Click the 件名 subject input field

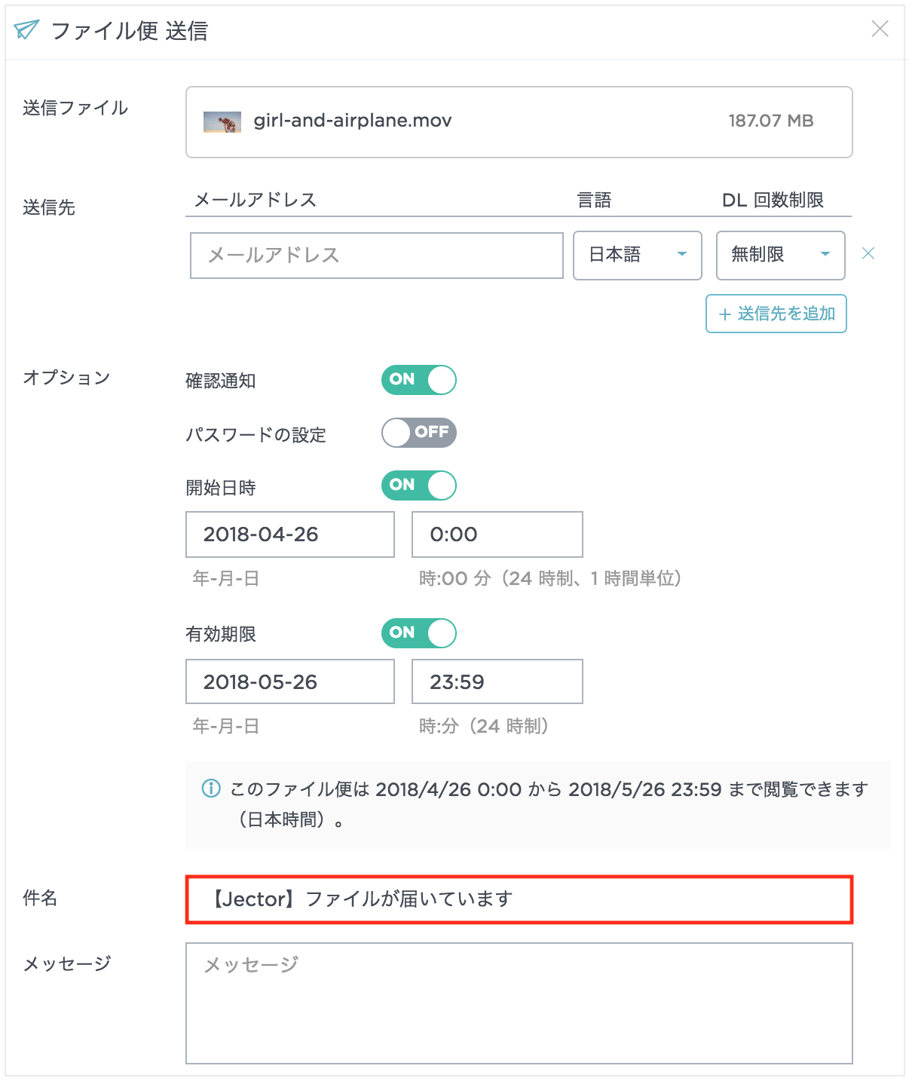519,899
